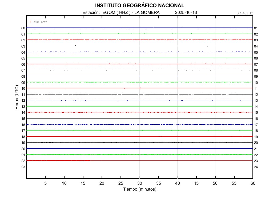The width and height of the screenshot is (273, 205).
Task: Click the INSTITUTO GEOGRÁFICO NACIONAL title
Action: tap(139, 6)
